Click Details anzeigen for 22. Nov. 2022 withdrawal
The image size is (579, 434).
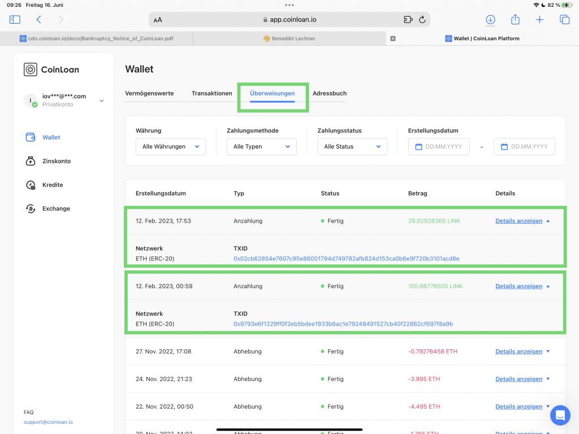519,406
